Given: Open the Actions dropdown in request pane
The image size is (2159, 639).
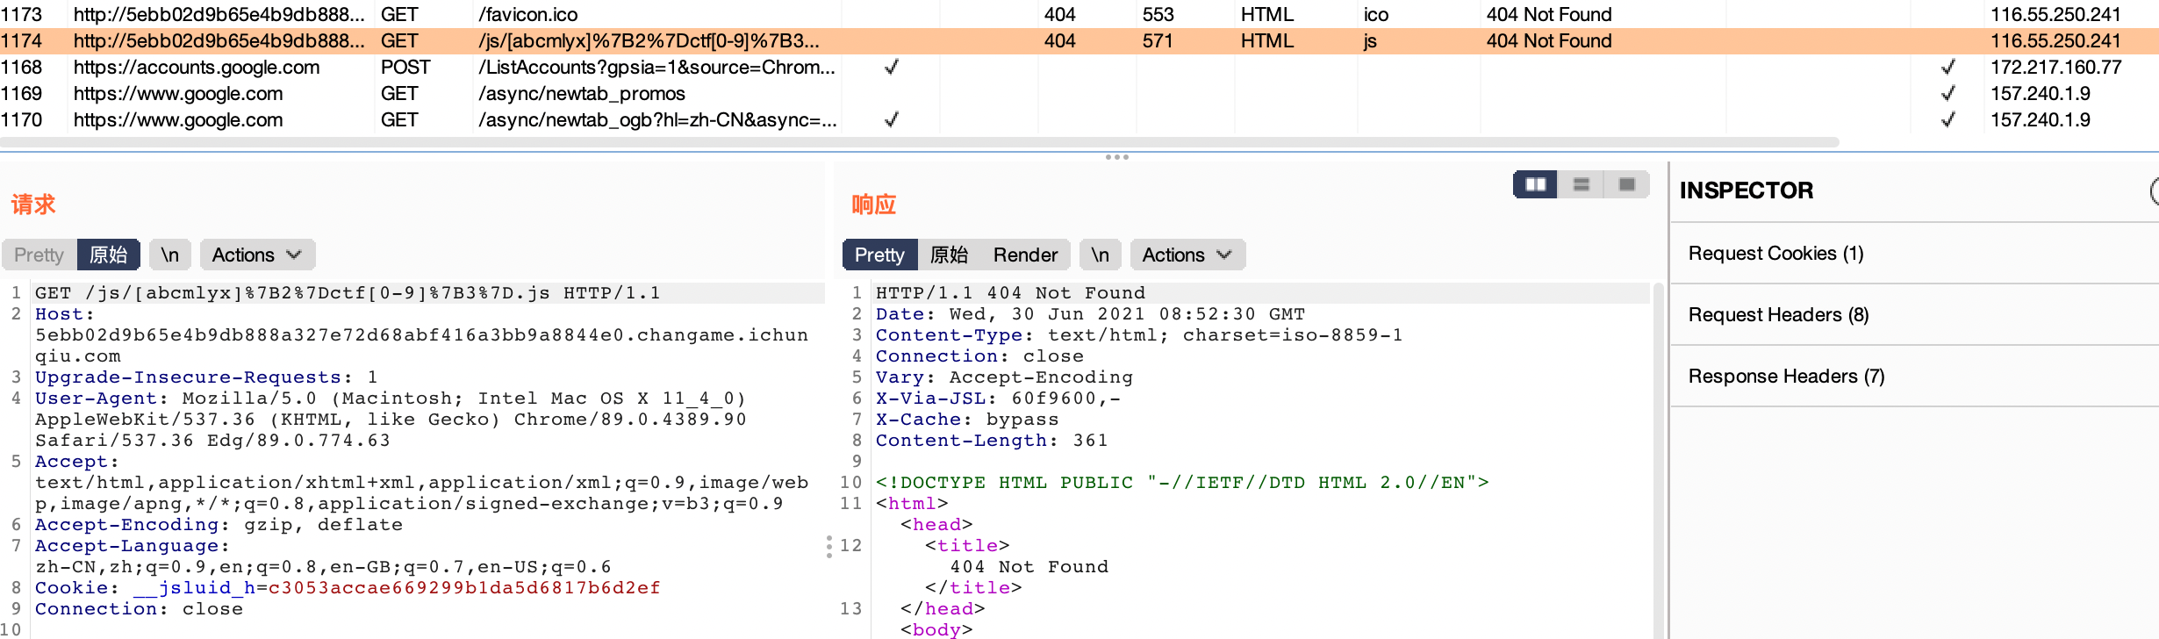Looking at the screenshot, I should click(x=256, y=255).
